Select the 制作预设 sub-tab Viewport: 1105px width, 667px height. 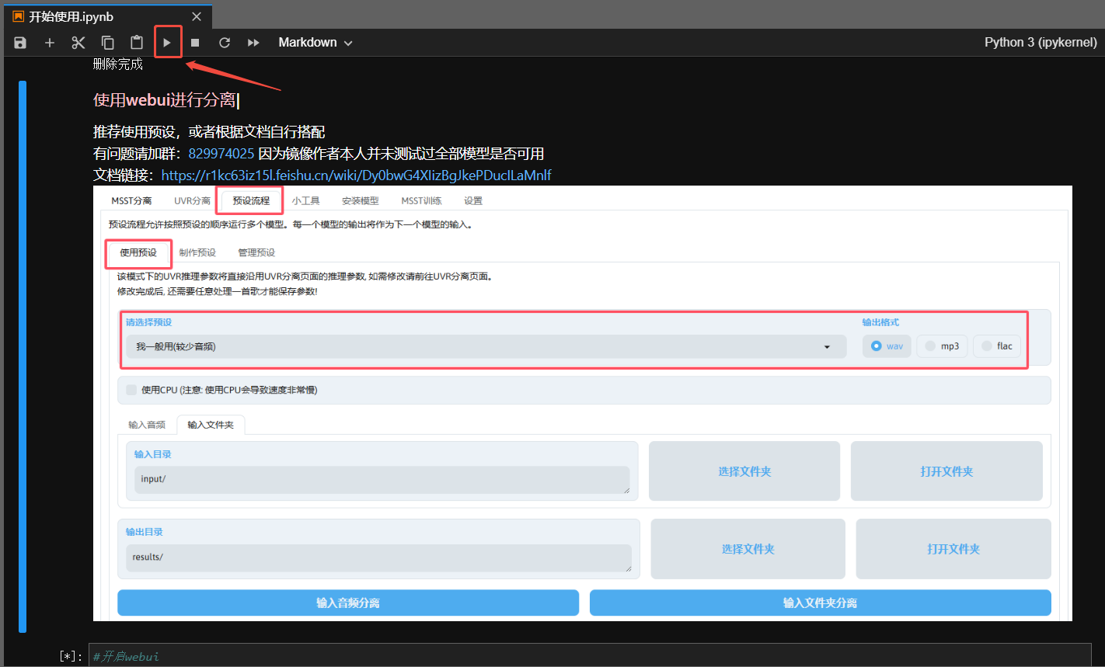click(x=197, y=253)
